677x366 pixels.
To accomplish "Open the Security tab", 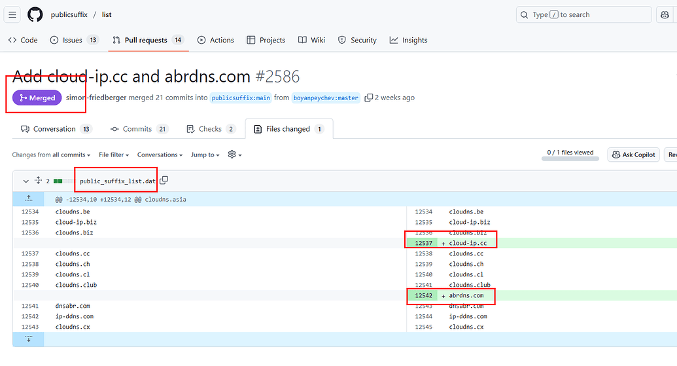I will tap(357, 40).
